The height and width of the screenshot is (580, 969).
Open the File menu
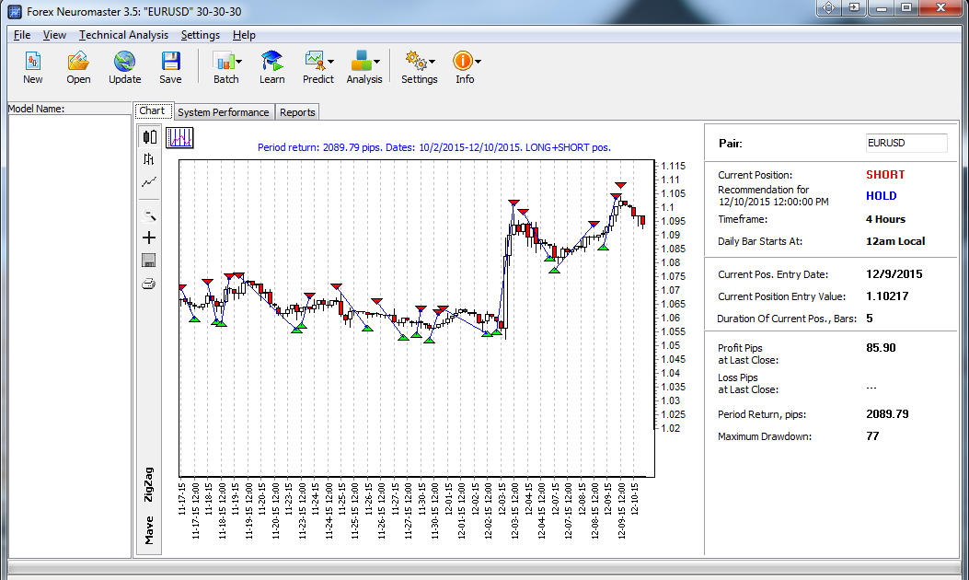point(22,35)
